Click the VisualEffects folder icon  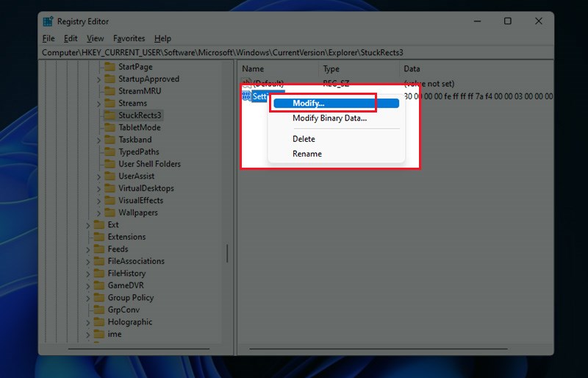pyautogui.click(x=110, y=201)
